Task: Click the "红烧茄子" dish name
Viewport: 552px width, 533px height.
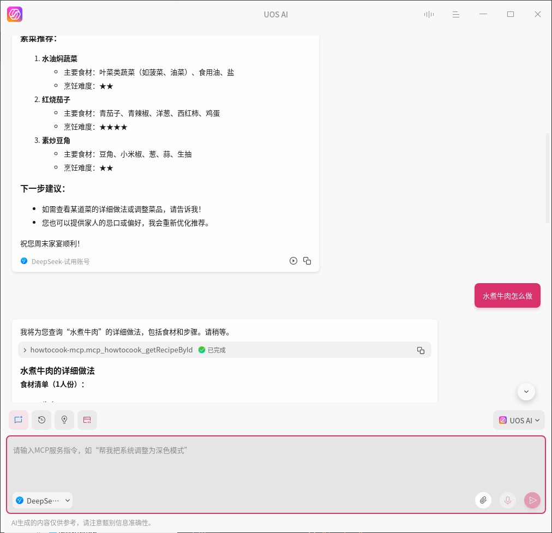Action: tap(56, 100)
